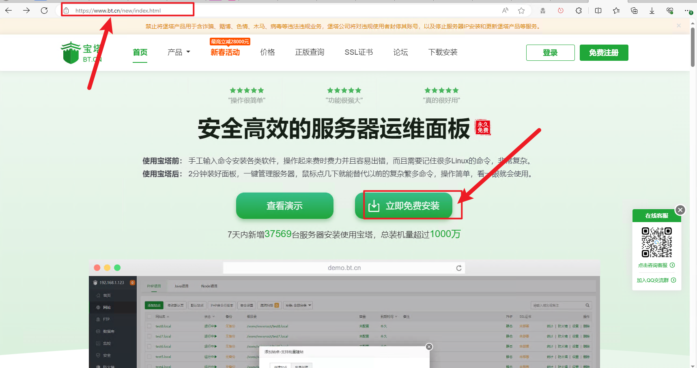
Task: Switch to Java项目 tab in demo
Action: click(181, 286)
